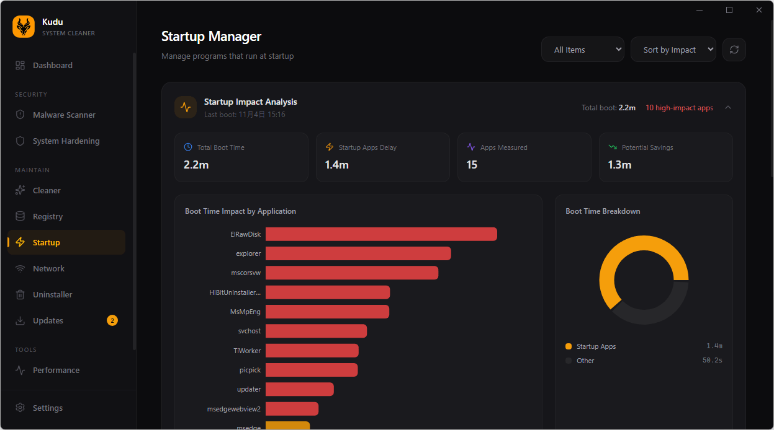
Task: Click the 10 high-impact apps link
Action: [679, 108]
